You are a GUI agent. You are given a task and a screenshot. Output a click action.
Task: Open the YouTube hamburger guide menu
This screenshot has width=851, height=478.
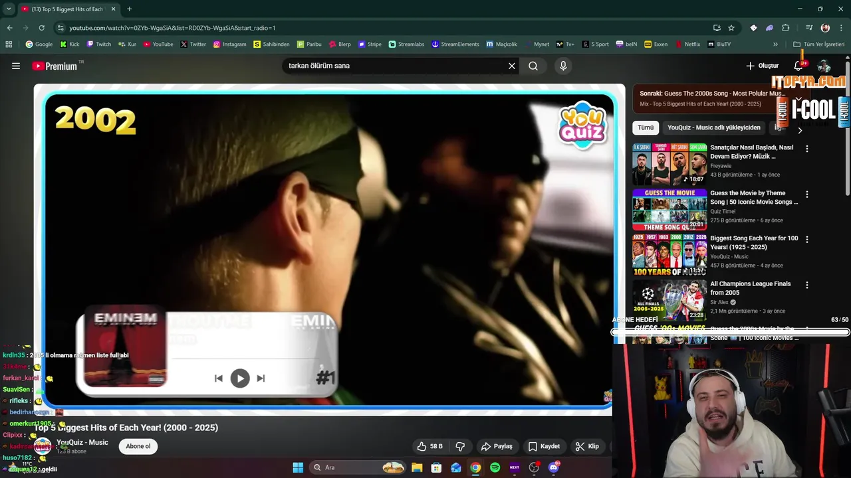point(16,66)
